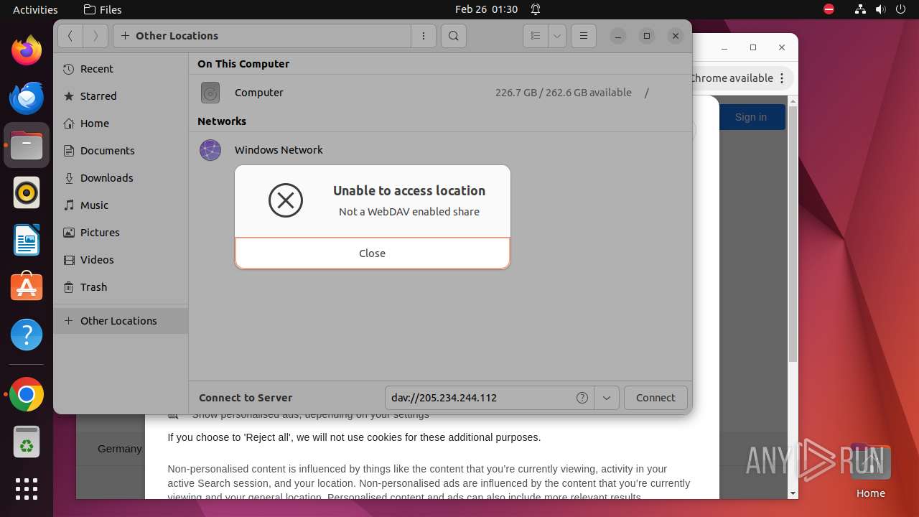Close the Unable to access location dialog
The image size is (919, 517).
coord(372,253)
